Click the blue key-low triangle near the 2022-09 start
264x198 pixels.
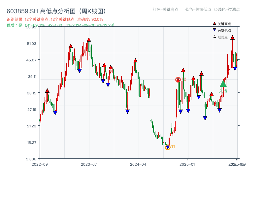tap(55, 113)
